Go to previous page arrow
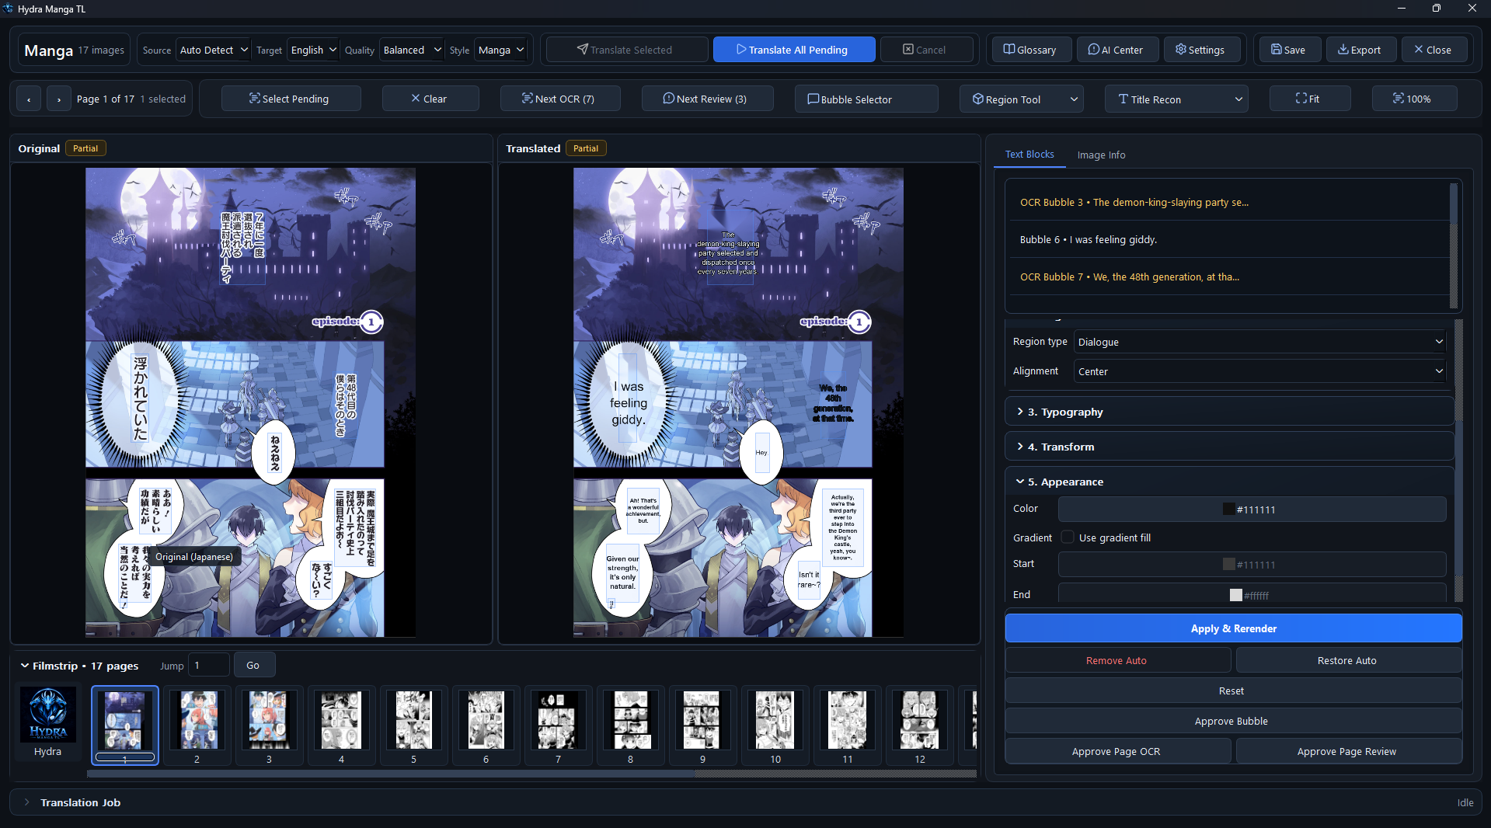This screenshot has width=1491, height=828. click(x=29, y=99)
